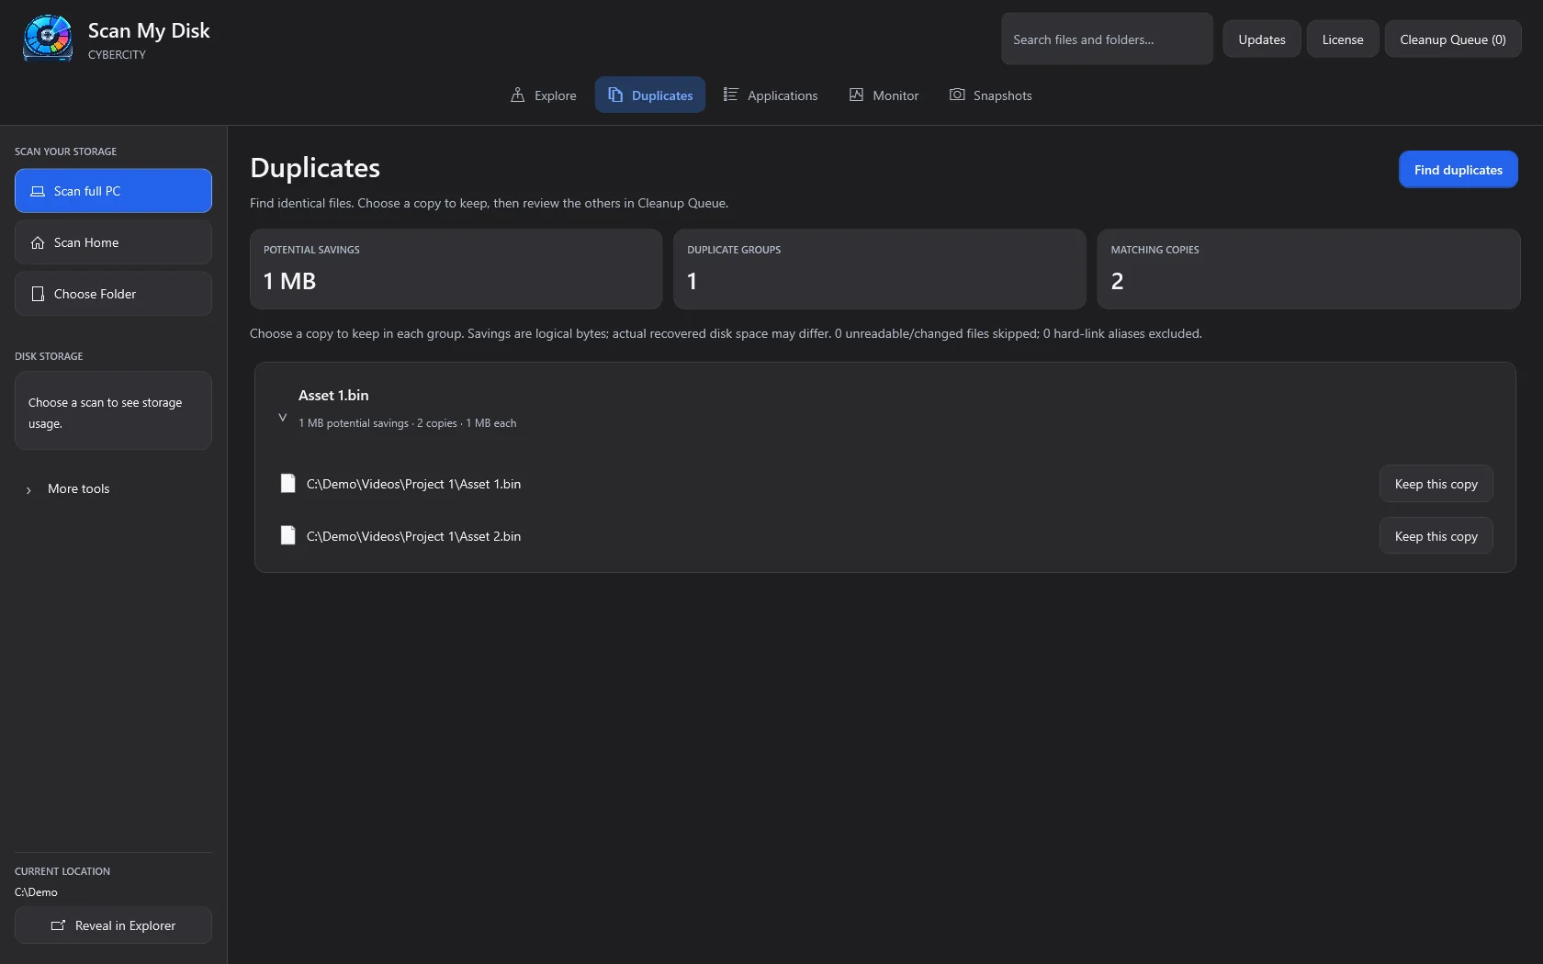Click the Asset 1.bin group title
The image size is (1543, 964).
click(x=333, y=395)
